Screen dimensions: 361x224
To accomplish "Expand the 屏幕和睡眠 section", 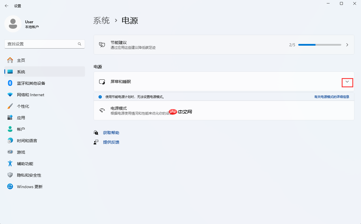I will (x=347, y=82).
